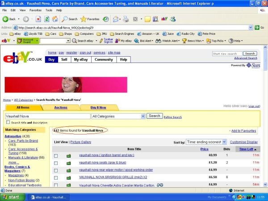Click the eBay.co.uk logo

[x=23, y=58]
